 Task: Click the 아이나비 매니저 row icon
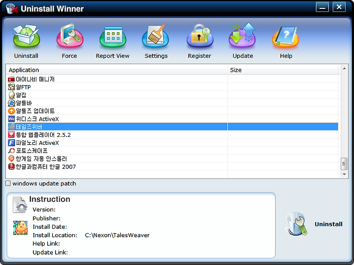(x=11, y=79)
